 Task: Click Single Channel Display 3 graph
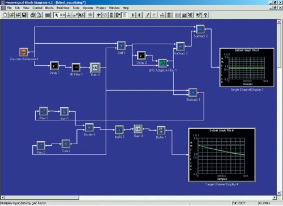(247, 68)
